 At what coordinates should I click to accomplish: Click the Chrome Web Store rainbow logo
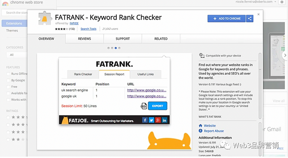pyautogui.click(x=5, y=3)
